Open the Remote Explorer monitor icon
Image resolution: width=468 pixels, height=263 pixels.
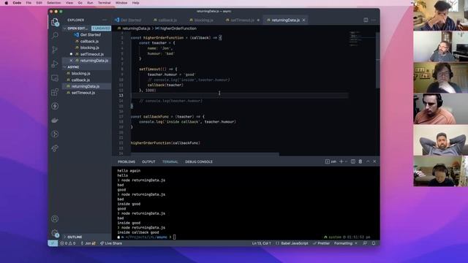coord(55,78)
